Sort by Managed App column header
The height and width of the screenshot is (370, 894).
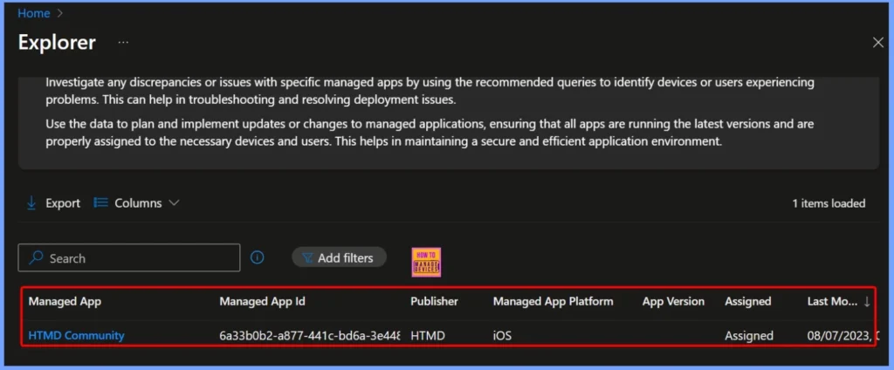(x=65, y=302)
